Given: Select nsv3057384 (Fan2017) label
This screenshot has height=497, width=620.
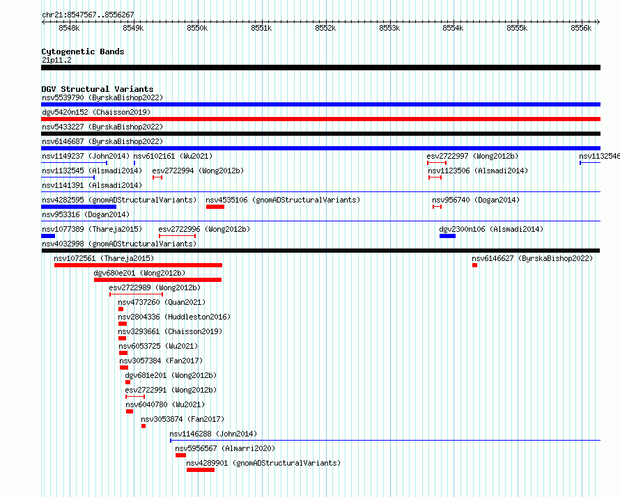Looking at the screenshot, I should (161, 361).
